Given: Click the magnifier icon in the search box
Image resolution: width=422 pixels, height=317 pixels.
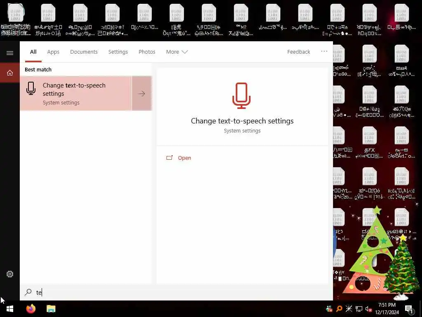Looking at the screenshot, I should point(28,292).
